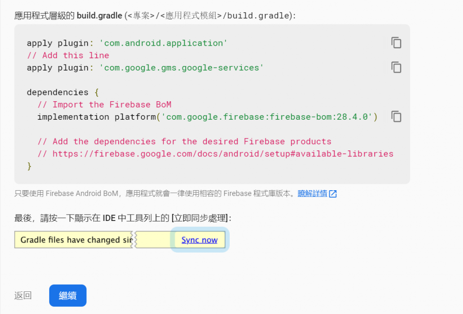Click the bold build.gradle heading text

click(x=99, y=16)
